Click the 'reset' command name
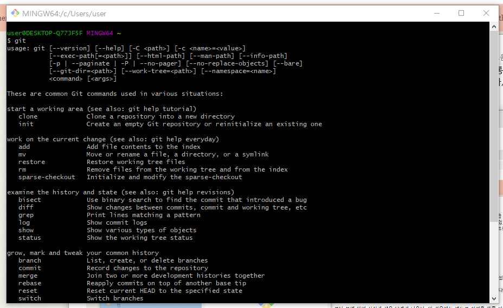This screenshot has height=308, width=503. pos(28,291)
